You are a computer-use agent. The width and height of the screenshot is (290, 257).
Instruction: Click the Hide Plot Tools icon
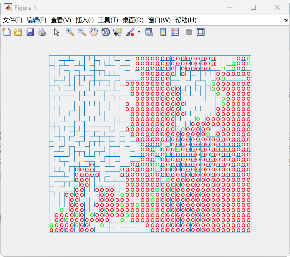click(x=189, y=32)
